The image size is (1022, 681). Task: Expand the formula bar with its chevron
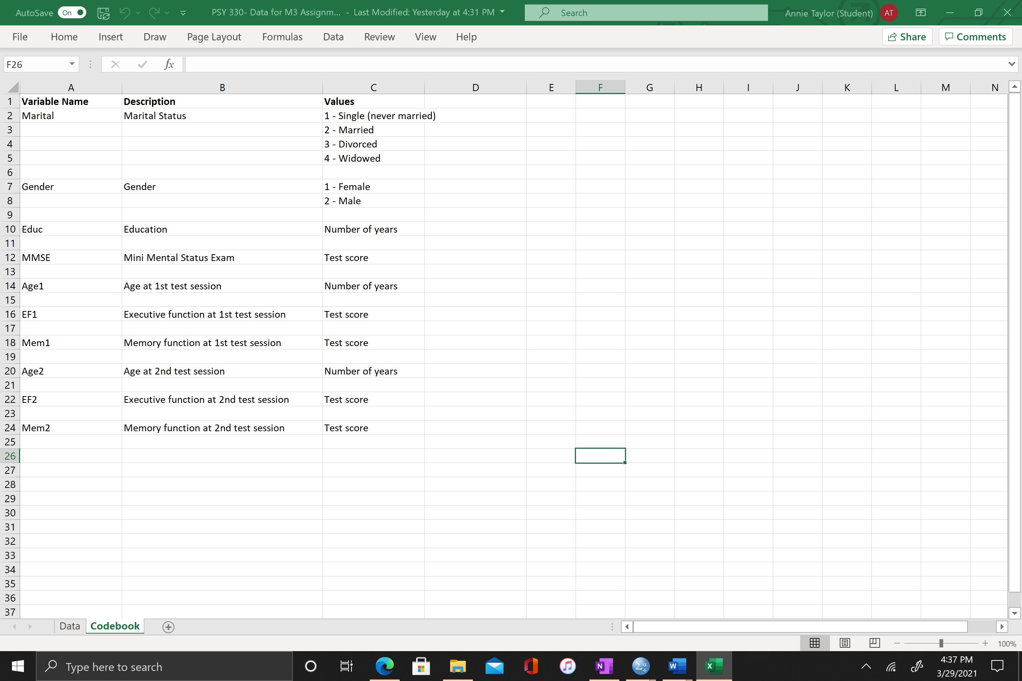pyautogui.click(x=1011, y=64)
